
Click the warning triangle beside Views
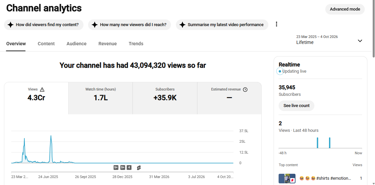(42, 90)
